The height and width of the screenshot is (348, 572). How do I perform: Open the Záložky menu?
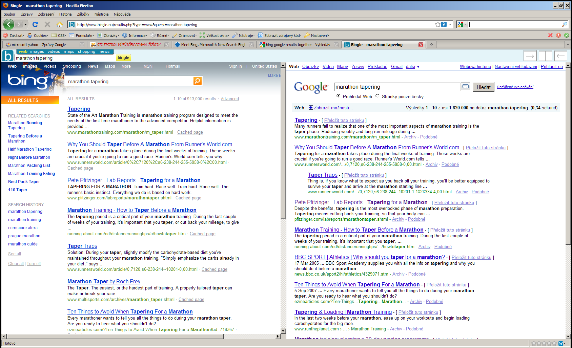pos(83,14)
